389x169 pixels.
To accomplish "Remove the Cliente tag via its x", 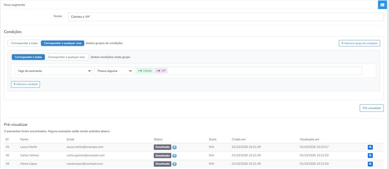I will click(x=139, y=71).
